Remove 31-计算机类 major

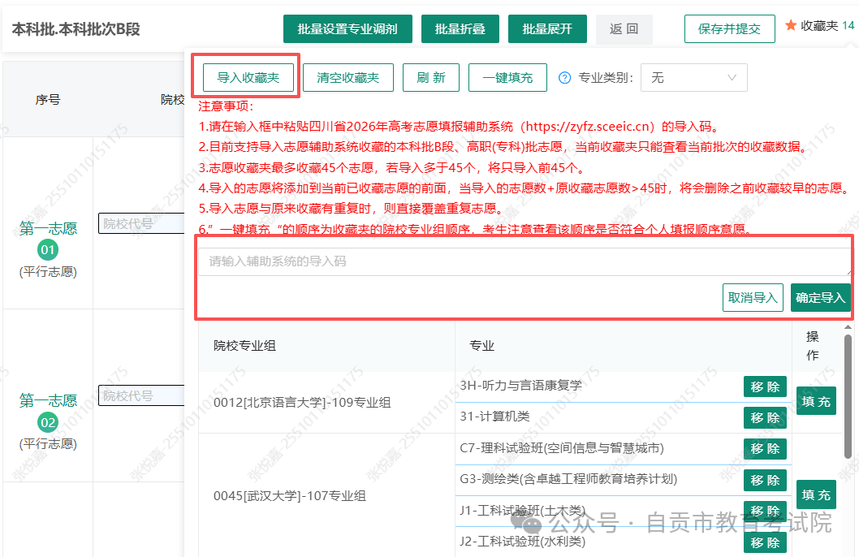coord(765,418)
